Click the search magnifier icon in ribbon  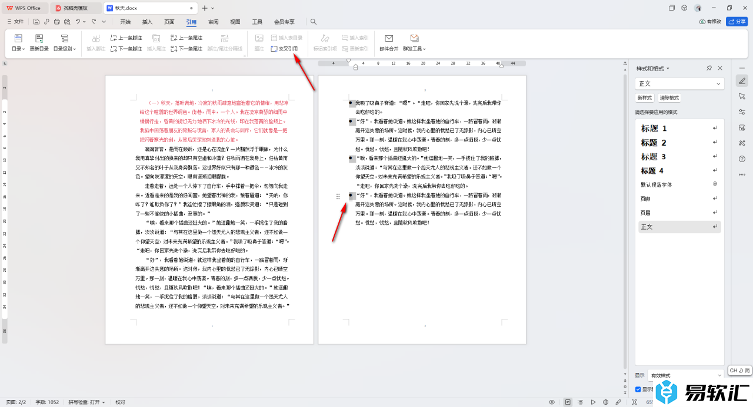314,22
